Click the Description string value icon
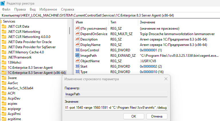This screenshot has height=121, width=220. [77, 39]
